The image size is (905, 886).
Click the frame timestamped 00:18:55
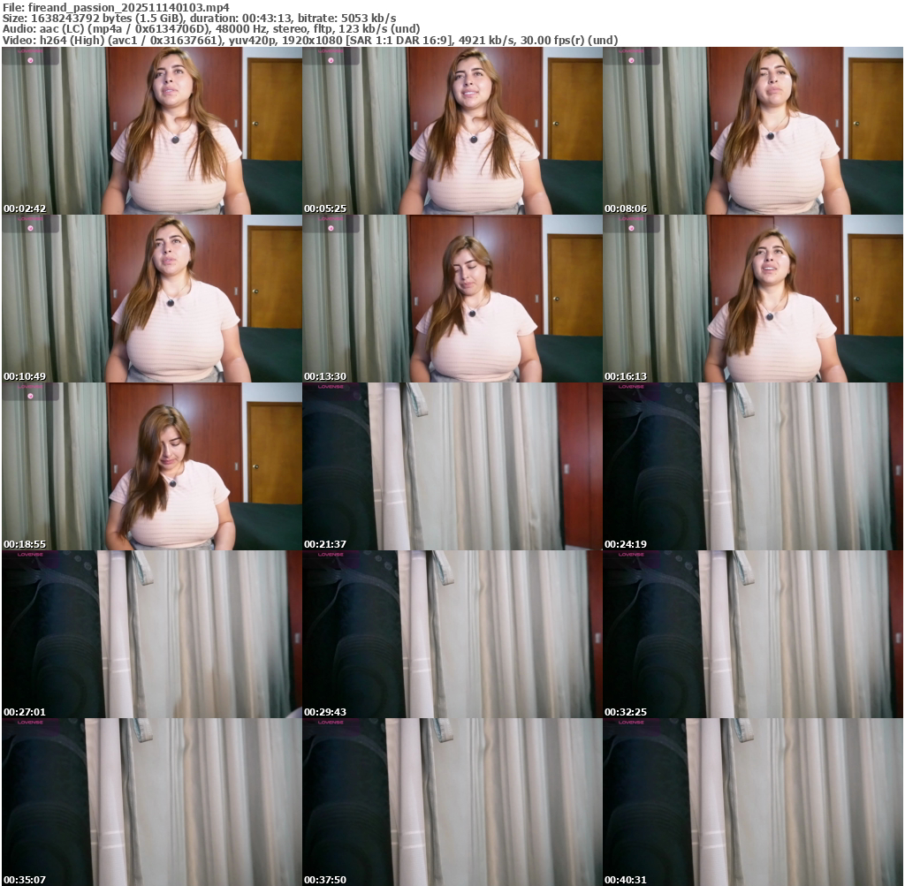tap(151, 466)
